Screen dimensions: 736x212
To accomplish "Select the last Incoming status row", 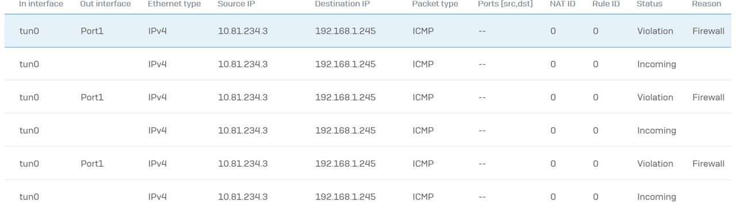I will [x=368, y=197].
